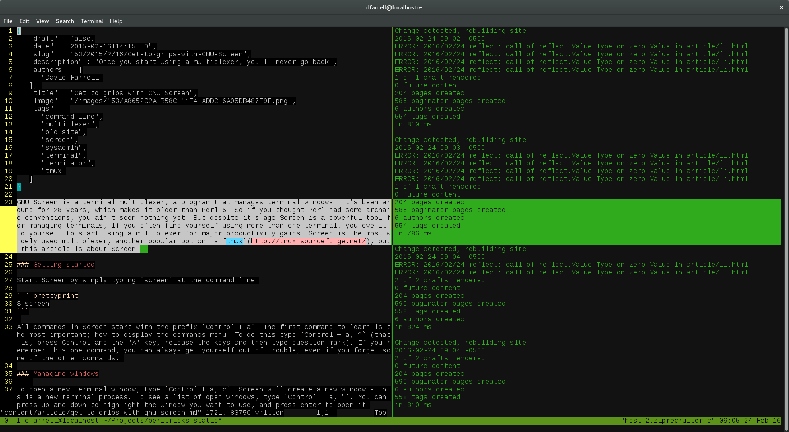Click the opening brace on line 1
789x432 pixels.
tap(19, 31)
